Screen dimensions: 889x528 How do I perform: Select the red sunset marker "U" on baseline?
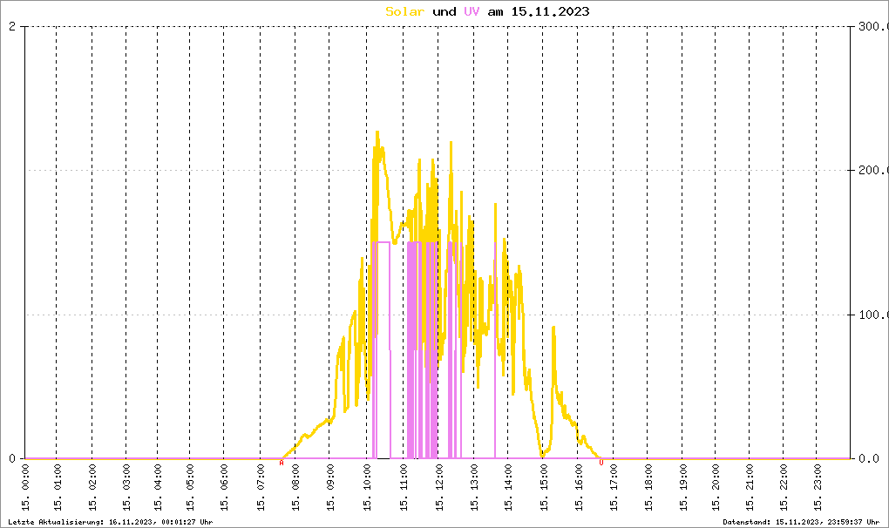point(601,463)
